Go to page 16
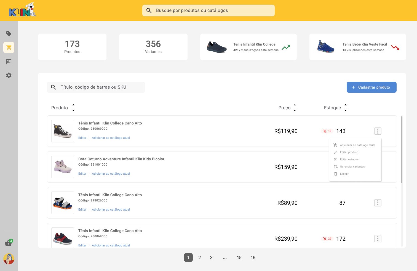This screenshot has width=417, height=271. pos(253,257)
